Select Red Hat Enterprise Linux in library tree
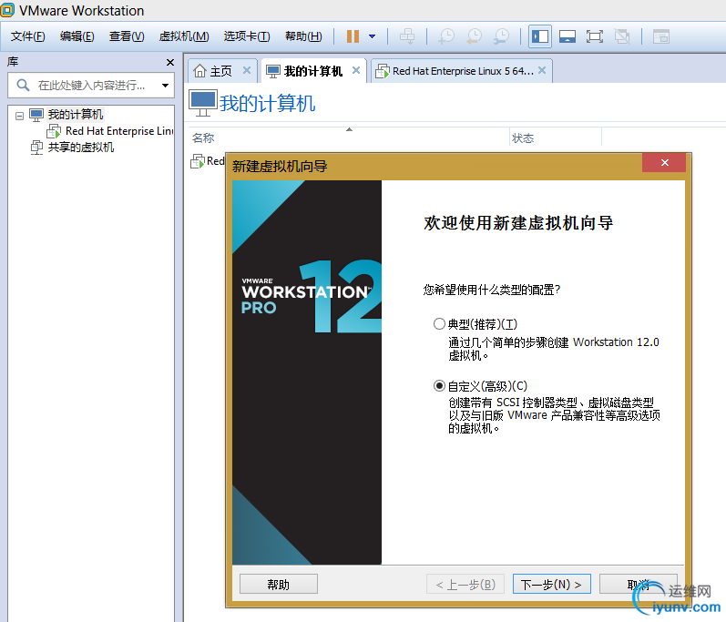This screenshot has height=622, width=726. [x=119, y=131]
